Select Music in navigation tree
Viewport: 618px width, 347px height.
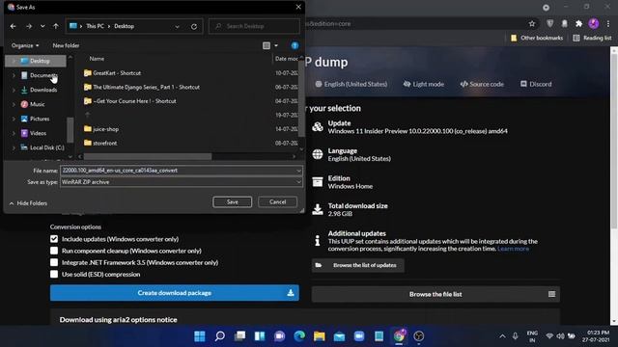click(x=37, y=104)
